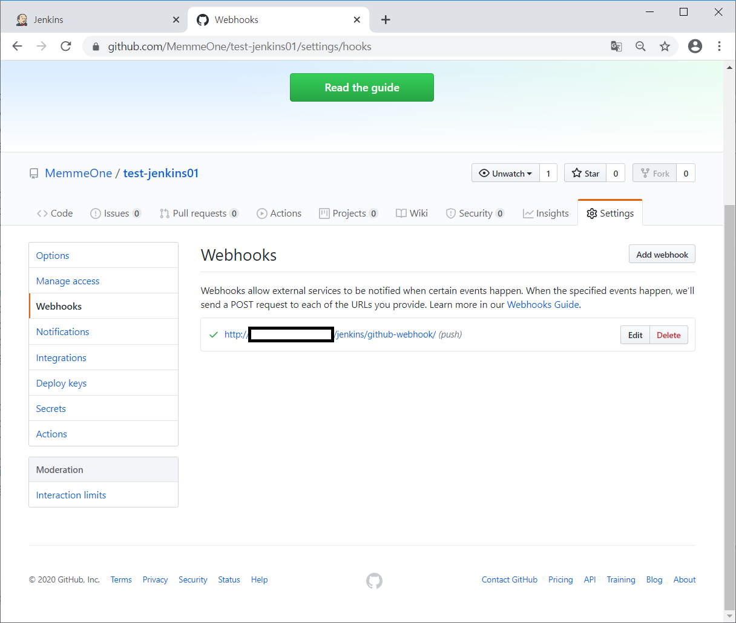Image resolution: width=736 pixels, height=623 pixels.
Task: Click the Fork button
Action: 655,173
